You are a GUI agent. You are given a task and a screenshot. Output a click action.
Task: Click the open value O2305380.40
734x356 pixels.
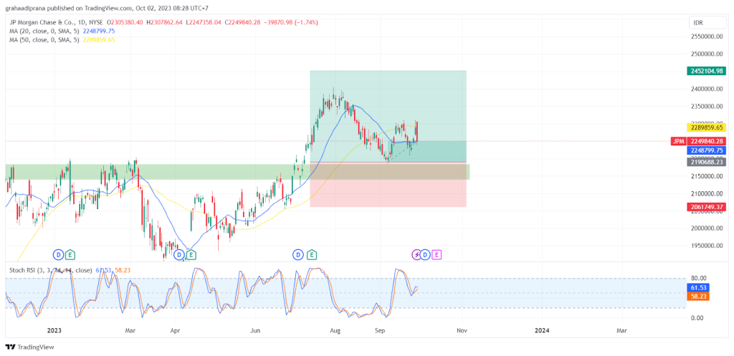pyautogui.click(x=125, y=22)
